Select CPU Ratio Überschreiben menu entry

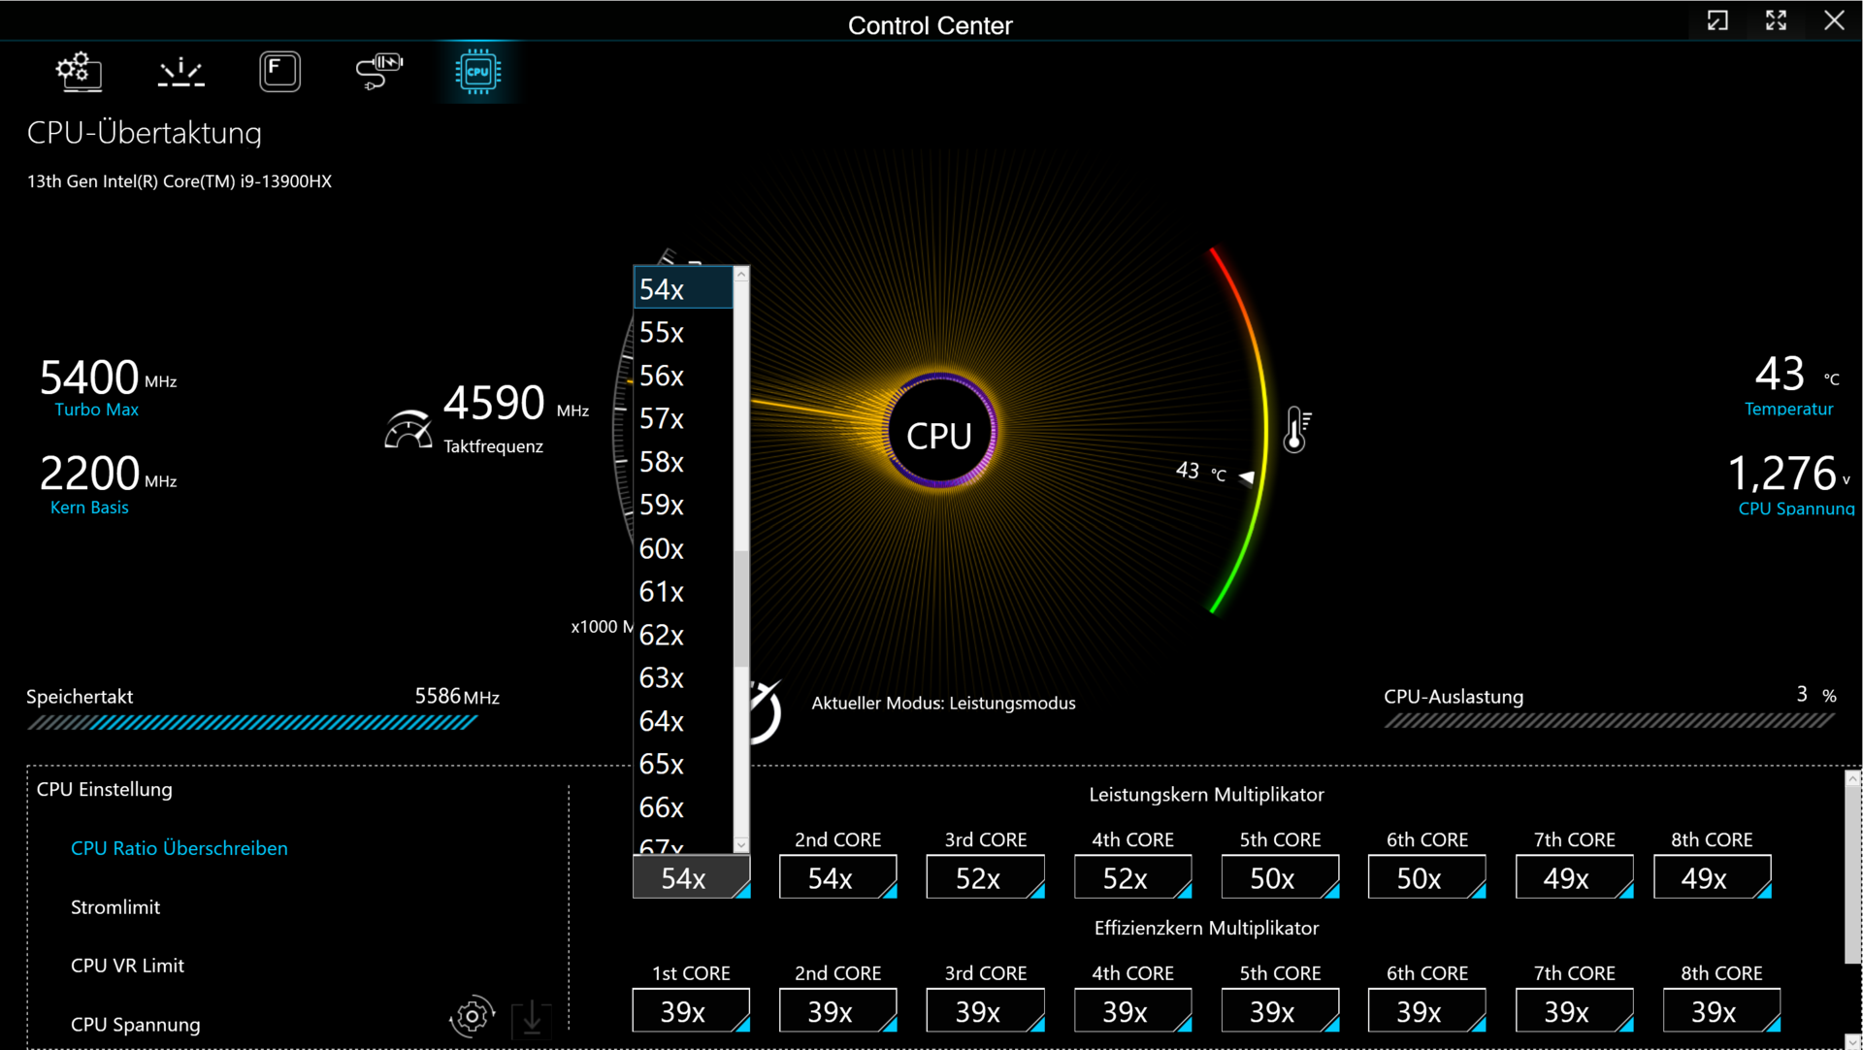pyautogui.click(x=180, y=848)
